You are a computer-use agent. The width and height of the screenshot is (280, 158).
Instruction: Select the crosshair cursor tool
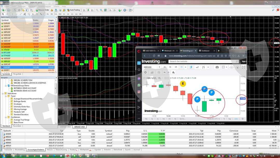pyautogui.click(x=8, y=14)
